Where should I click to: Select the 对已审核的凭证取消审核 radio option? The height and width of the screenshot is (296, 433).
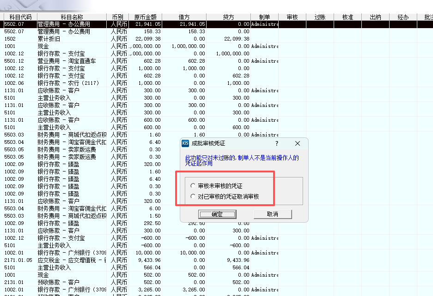[x=193, y=196]
